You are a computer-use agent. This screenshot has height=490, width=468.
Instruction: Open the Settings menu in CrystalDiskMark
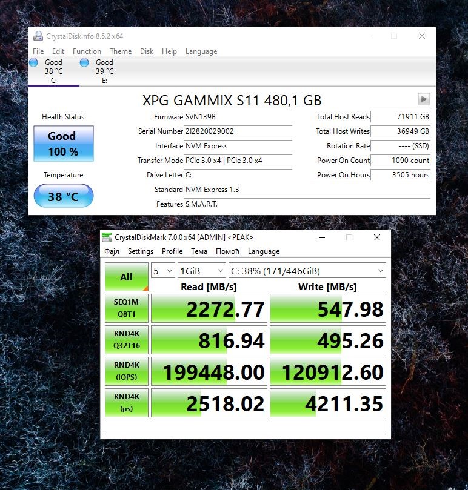pyautogui.click(x=141, y=251)
